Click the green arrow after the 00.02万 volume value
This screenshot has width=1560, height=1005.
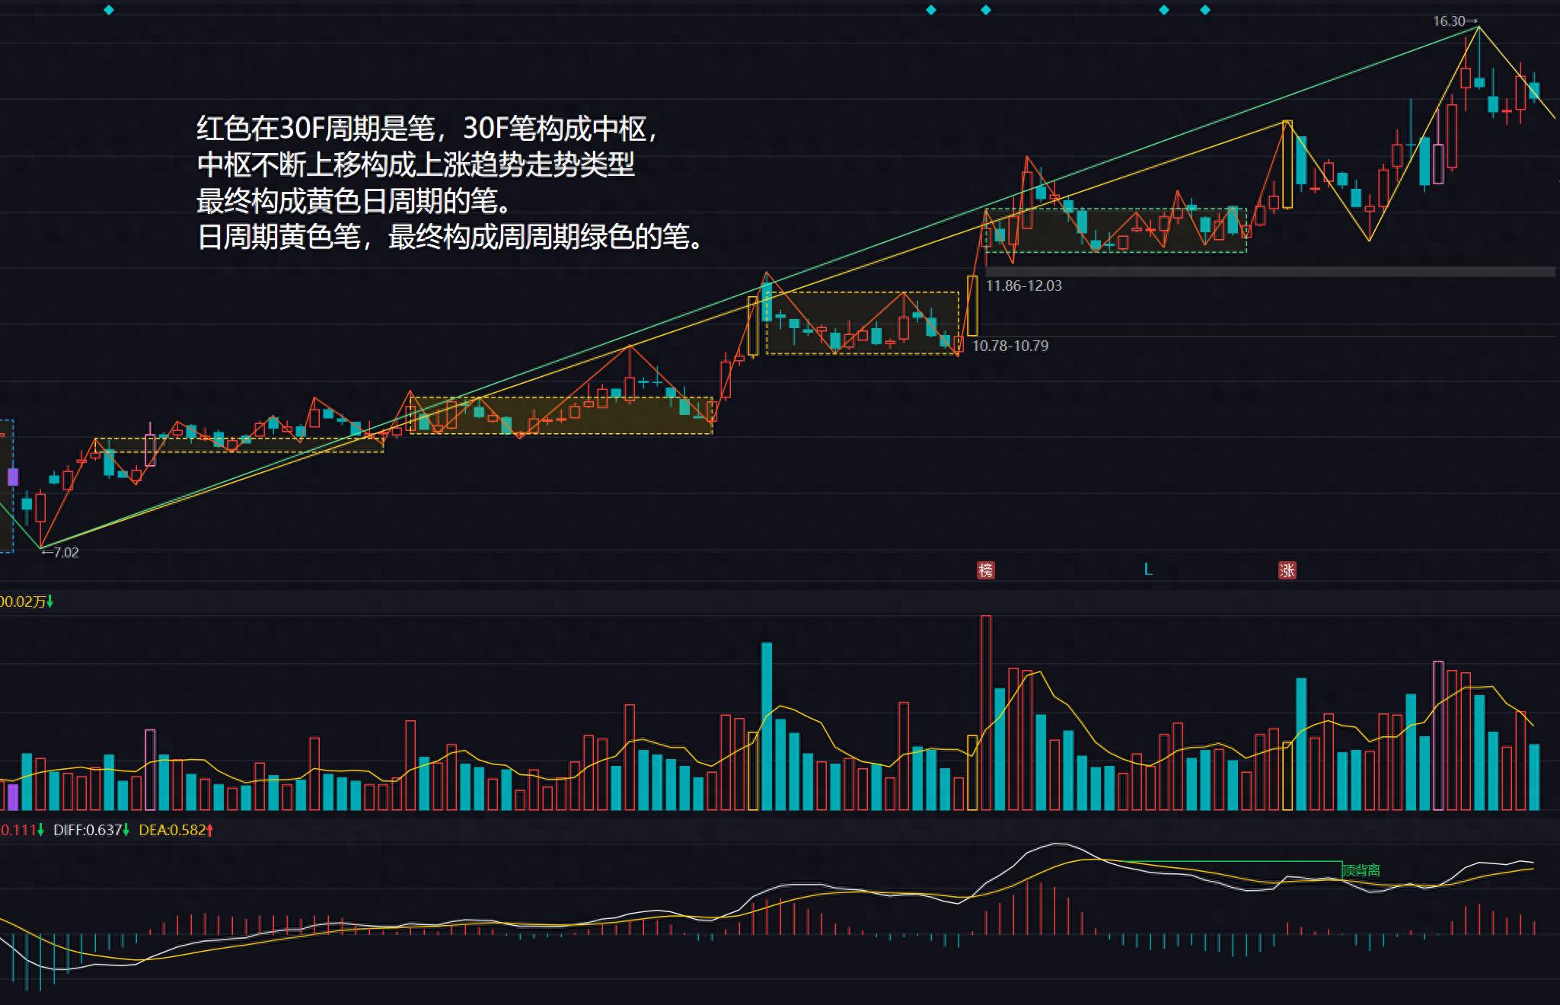tap(49, 601)
